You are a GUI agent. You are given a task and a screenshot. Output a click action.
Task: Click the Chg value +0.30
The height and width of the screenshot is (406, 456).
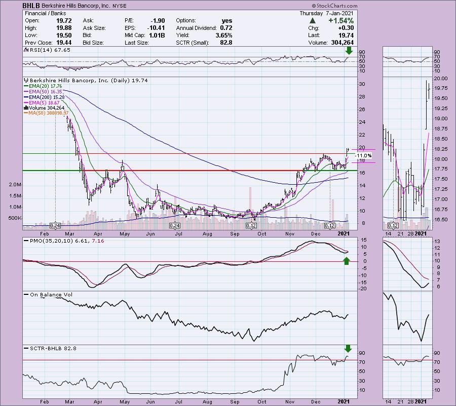click(346, 28)
